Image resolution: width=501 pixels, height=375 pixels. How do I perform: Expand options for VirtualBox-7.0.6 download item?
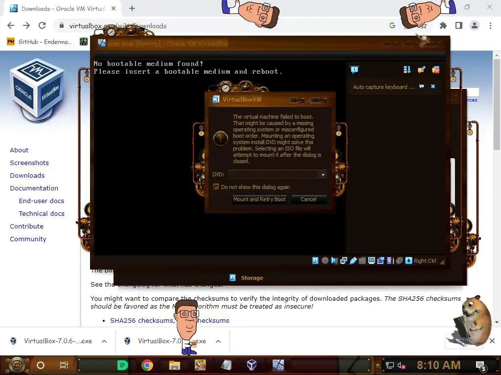pyautogui.click(x=104, y=341)
